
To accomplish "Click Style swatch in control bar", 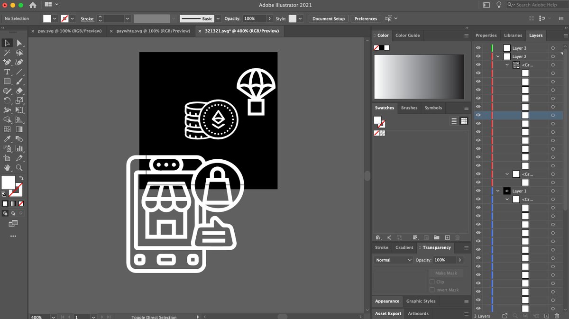I will coord(293,18).
